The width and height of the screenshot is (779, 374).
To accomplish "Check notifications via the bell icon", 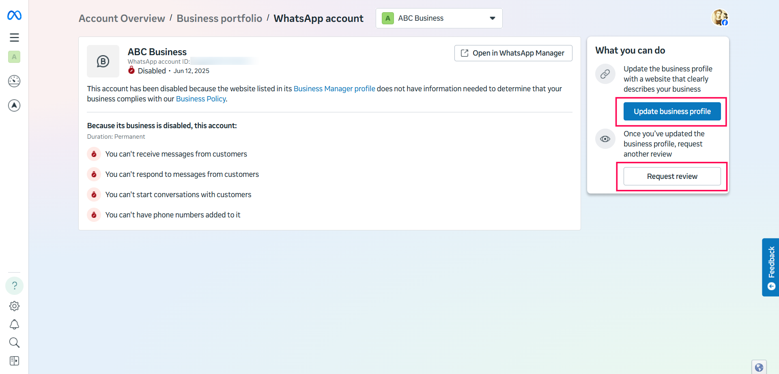I will pos(14,324).
